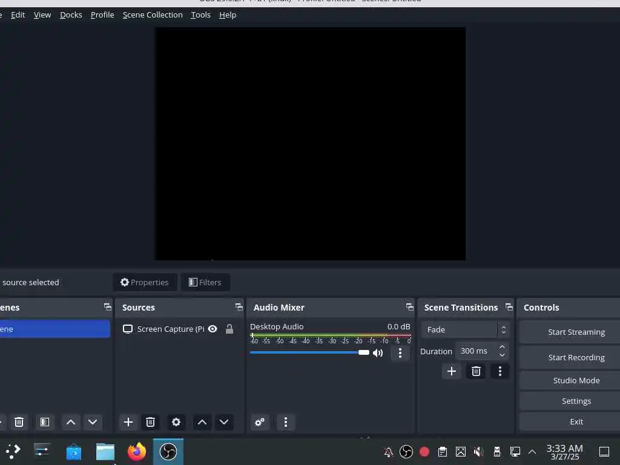Open Audio Mixer bottom options menu
Viewport: 620px width, 465px height.
pos(286,422)
